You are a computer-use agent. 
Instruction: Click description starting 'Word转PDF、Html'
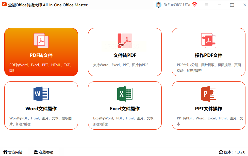[41, 121]
